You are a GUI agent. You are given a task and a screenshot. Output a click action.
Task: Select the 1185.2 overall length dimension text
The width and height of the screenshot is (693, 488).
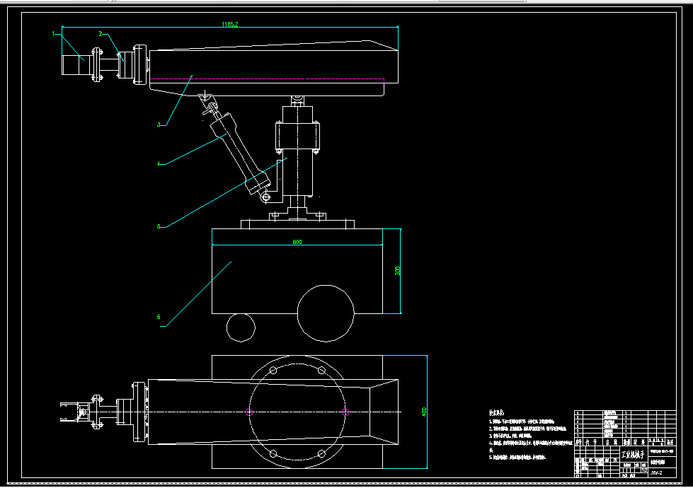click(230, 24)
